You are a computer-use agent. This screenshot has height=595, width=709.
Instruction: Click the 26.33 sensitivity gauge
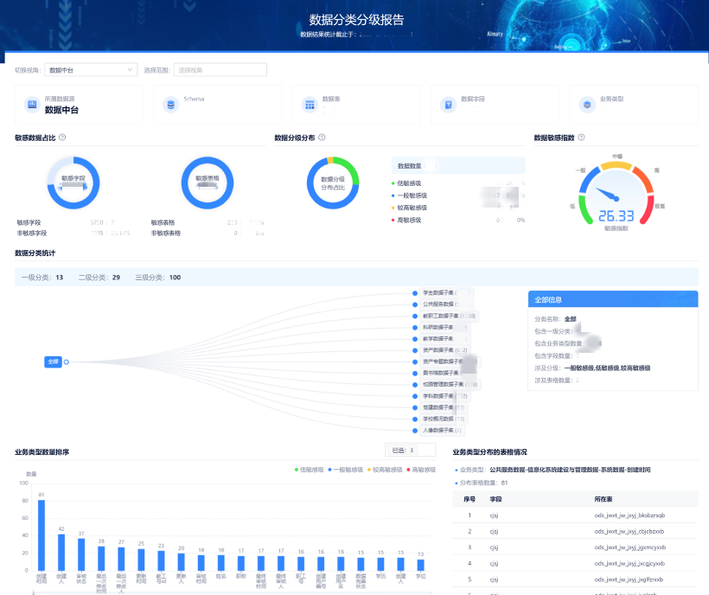pos(616,195)
